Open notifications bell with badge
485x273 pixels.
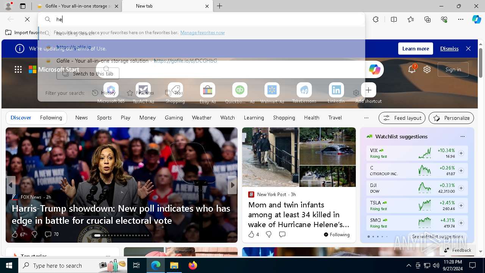pyautogui.click(x=412, y=69)
